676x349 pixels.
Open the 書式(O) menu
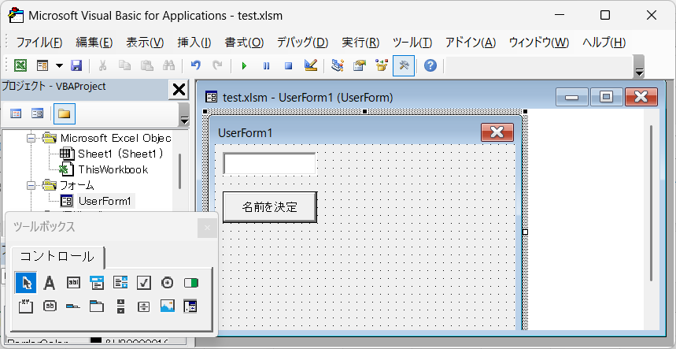point(244,43)
